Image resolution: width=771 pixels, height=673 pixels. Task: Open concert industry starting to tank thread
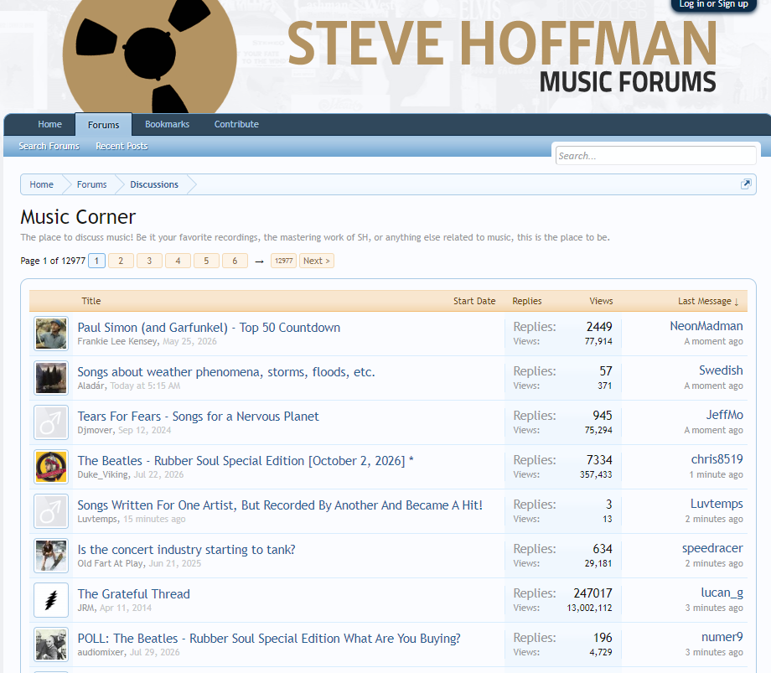click(186, 550)
